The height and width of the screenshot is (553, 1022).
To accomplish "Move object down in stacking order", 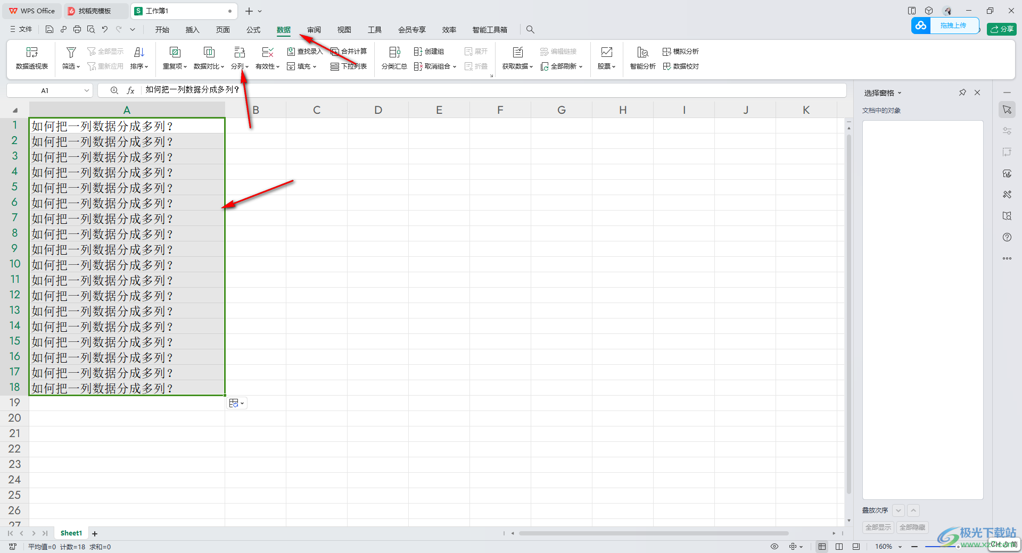I will click(x=899, y=510).
